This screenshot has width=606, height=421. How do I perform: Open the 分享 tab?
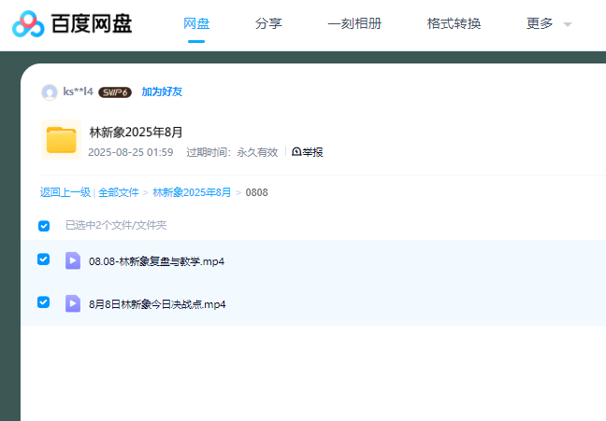268,23
